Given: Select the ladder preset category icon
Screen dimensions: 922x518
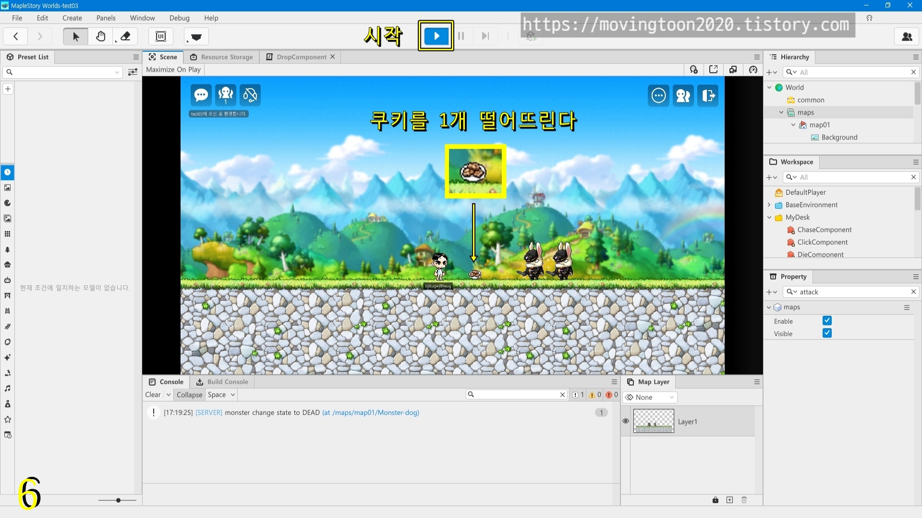Looking at the screenshot, I should pos(8,311).
